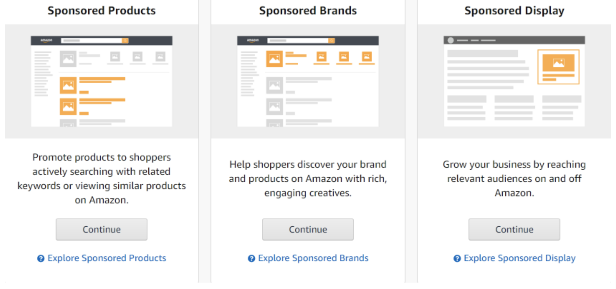Click the orange search icon in the Sponsored Products mockup
The image size is (616, 289).
[125, 40]
